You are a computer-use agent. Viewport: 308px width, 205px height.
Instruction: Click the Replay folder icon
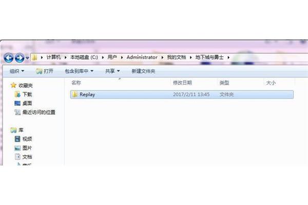point(74,94)
